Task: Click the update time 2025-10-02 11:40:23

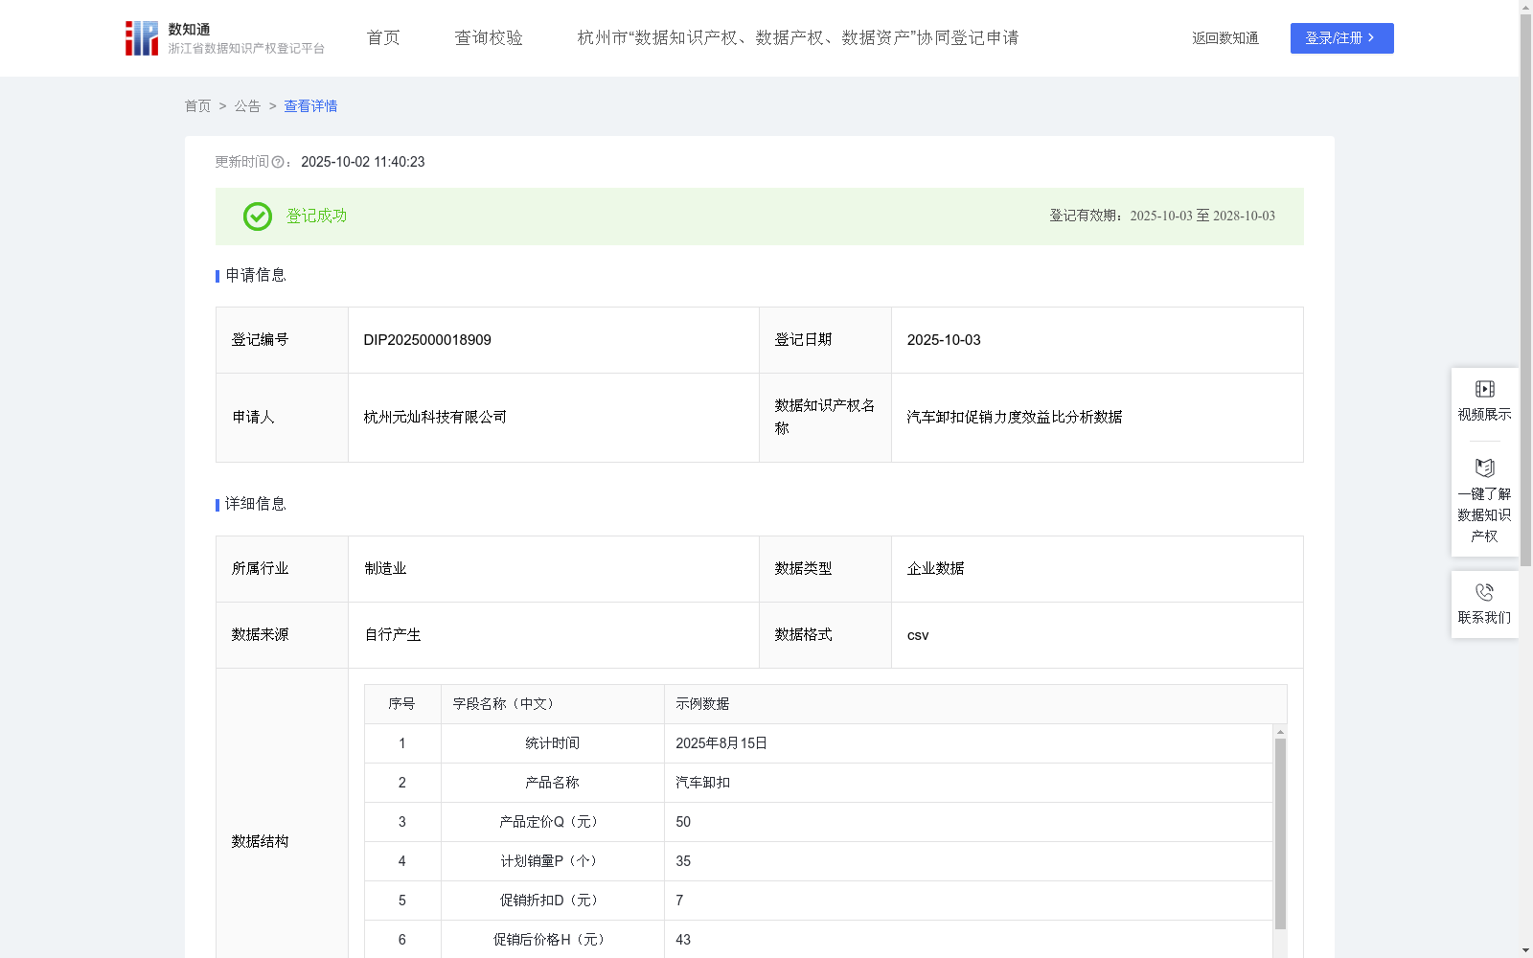Action: (x=362, y=163)
